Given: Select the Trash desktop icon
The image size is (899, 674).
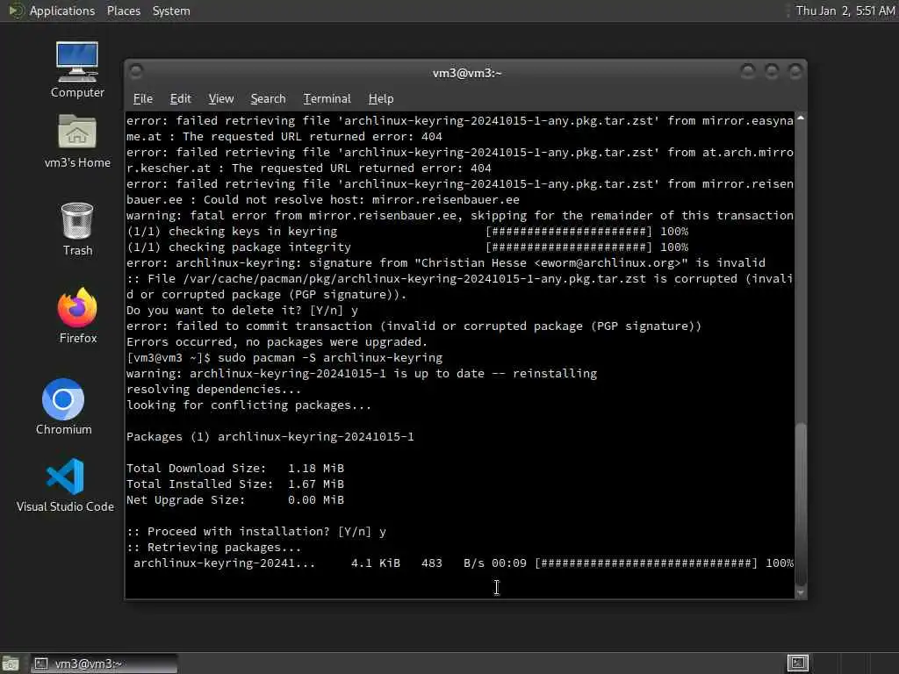Looking at the screenshot, I should [x=77, y=229].
